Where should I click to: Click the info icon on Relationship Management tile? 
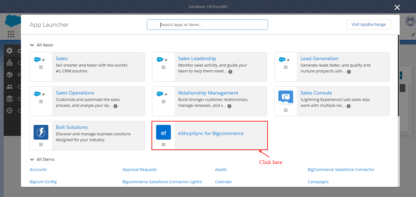click(x=229, y=106)
